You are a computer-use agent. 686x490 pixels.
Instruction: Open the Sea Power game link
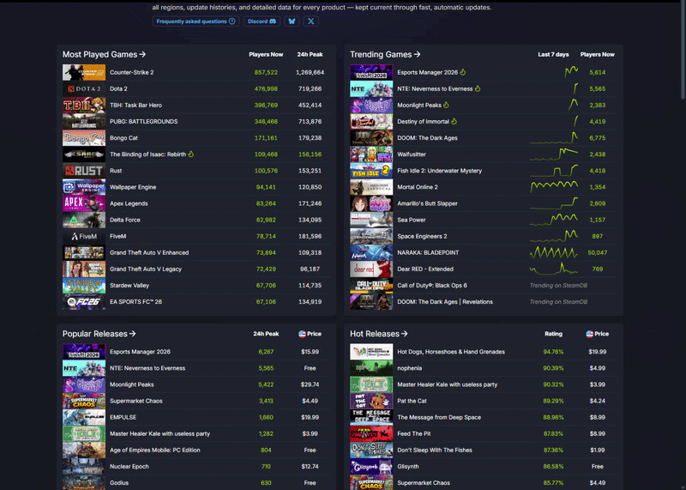click(412, 220)
